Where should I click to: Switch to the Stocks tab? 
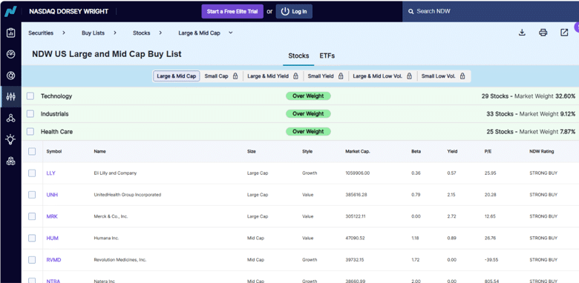tap(298, 56)
